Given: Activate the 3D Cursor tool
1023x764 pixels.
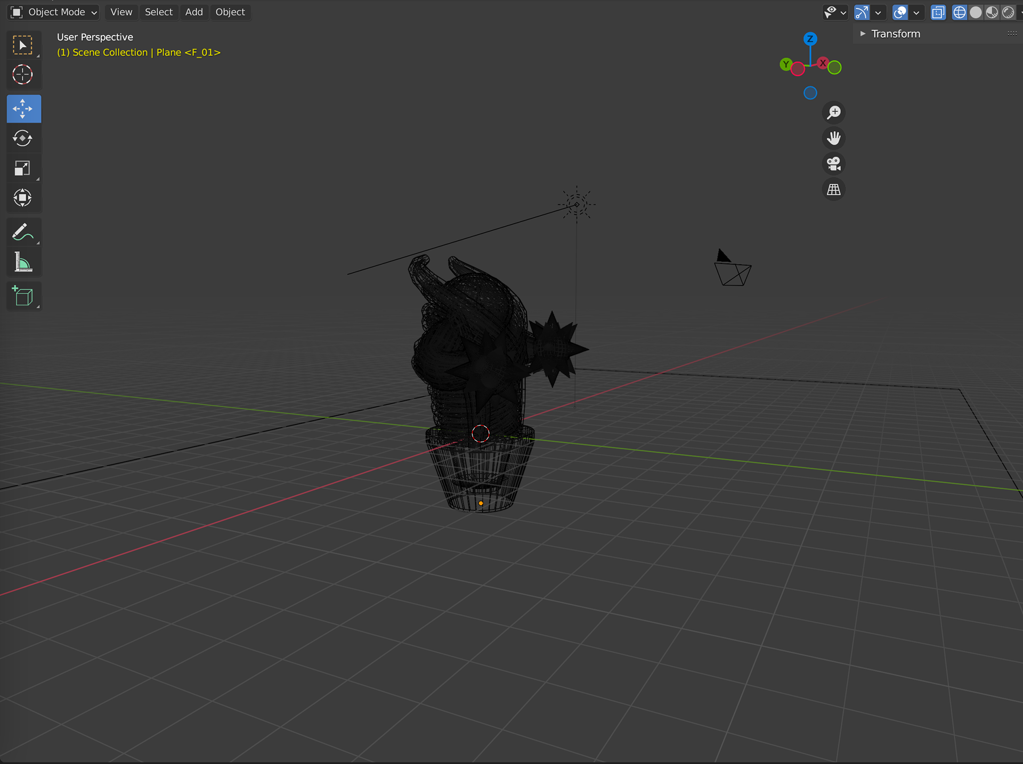Looking at the screenshot, I should coord(23,75).
